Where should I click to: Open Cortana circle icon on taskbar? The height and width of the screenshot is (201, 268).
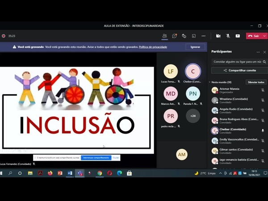[x=20, y=173]
